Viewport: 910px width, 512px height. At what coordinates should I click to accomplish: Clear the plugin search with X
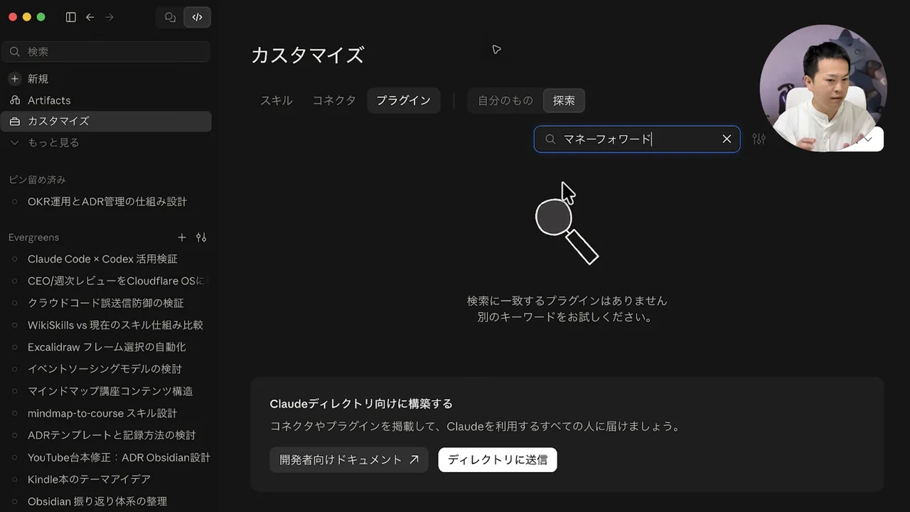coord(727,139)
